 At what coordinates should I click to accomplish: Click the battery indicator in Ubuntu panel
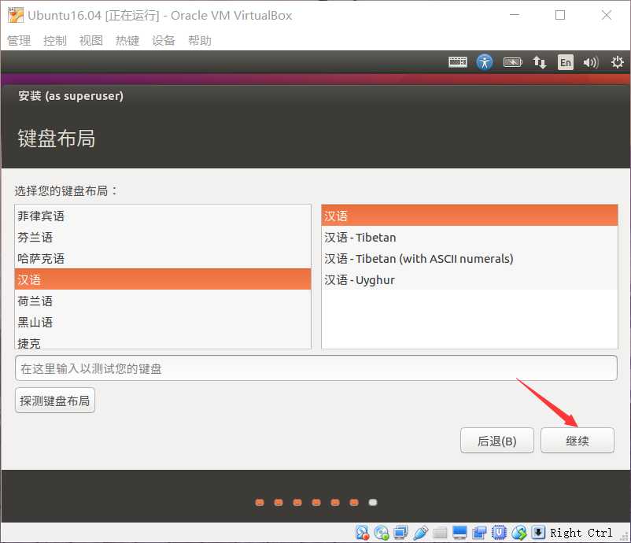[513, 62]
